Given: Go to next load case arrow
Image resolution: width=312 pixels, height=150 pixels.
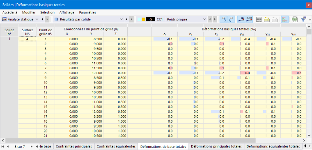Looking at the screenshot, I should pos(214,20).
